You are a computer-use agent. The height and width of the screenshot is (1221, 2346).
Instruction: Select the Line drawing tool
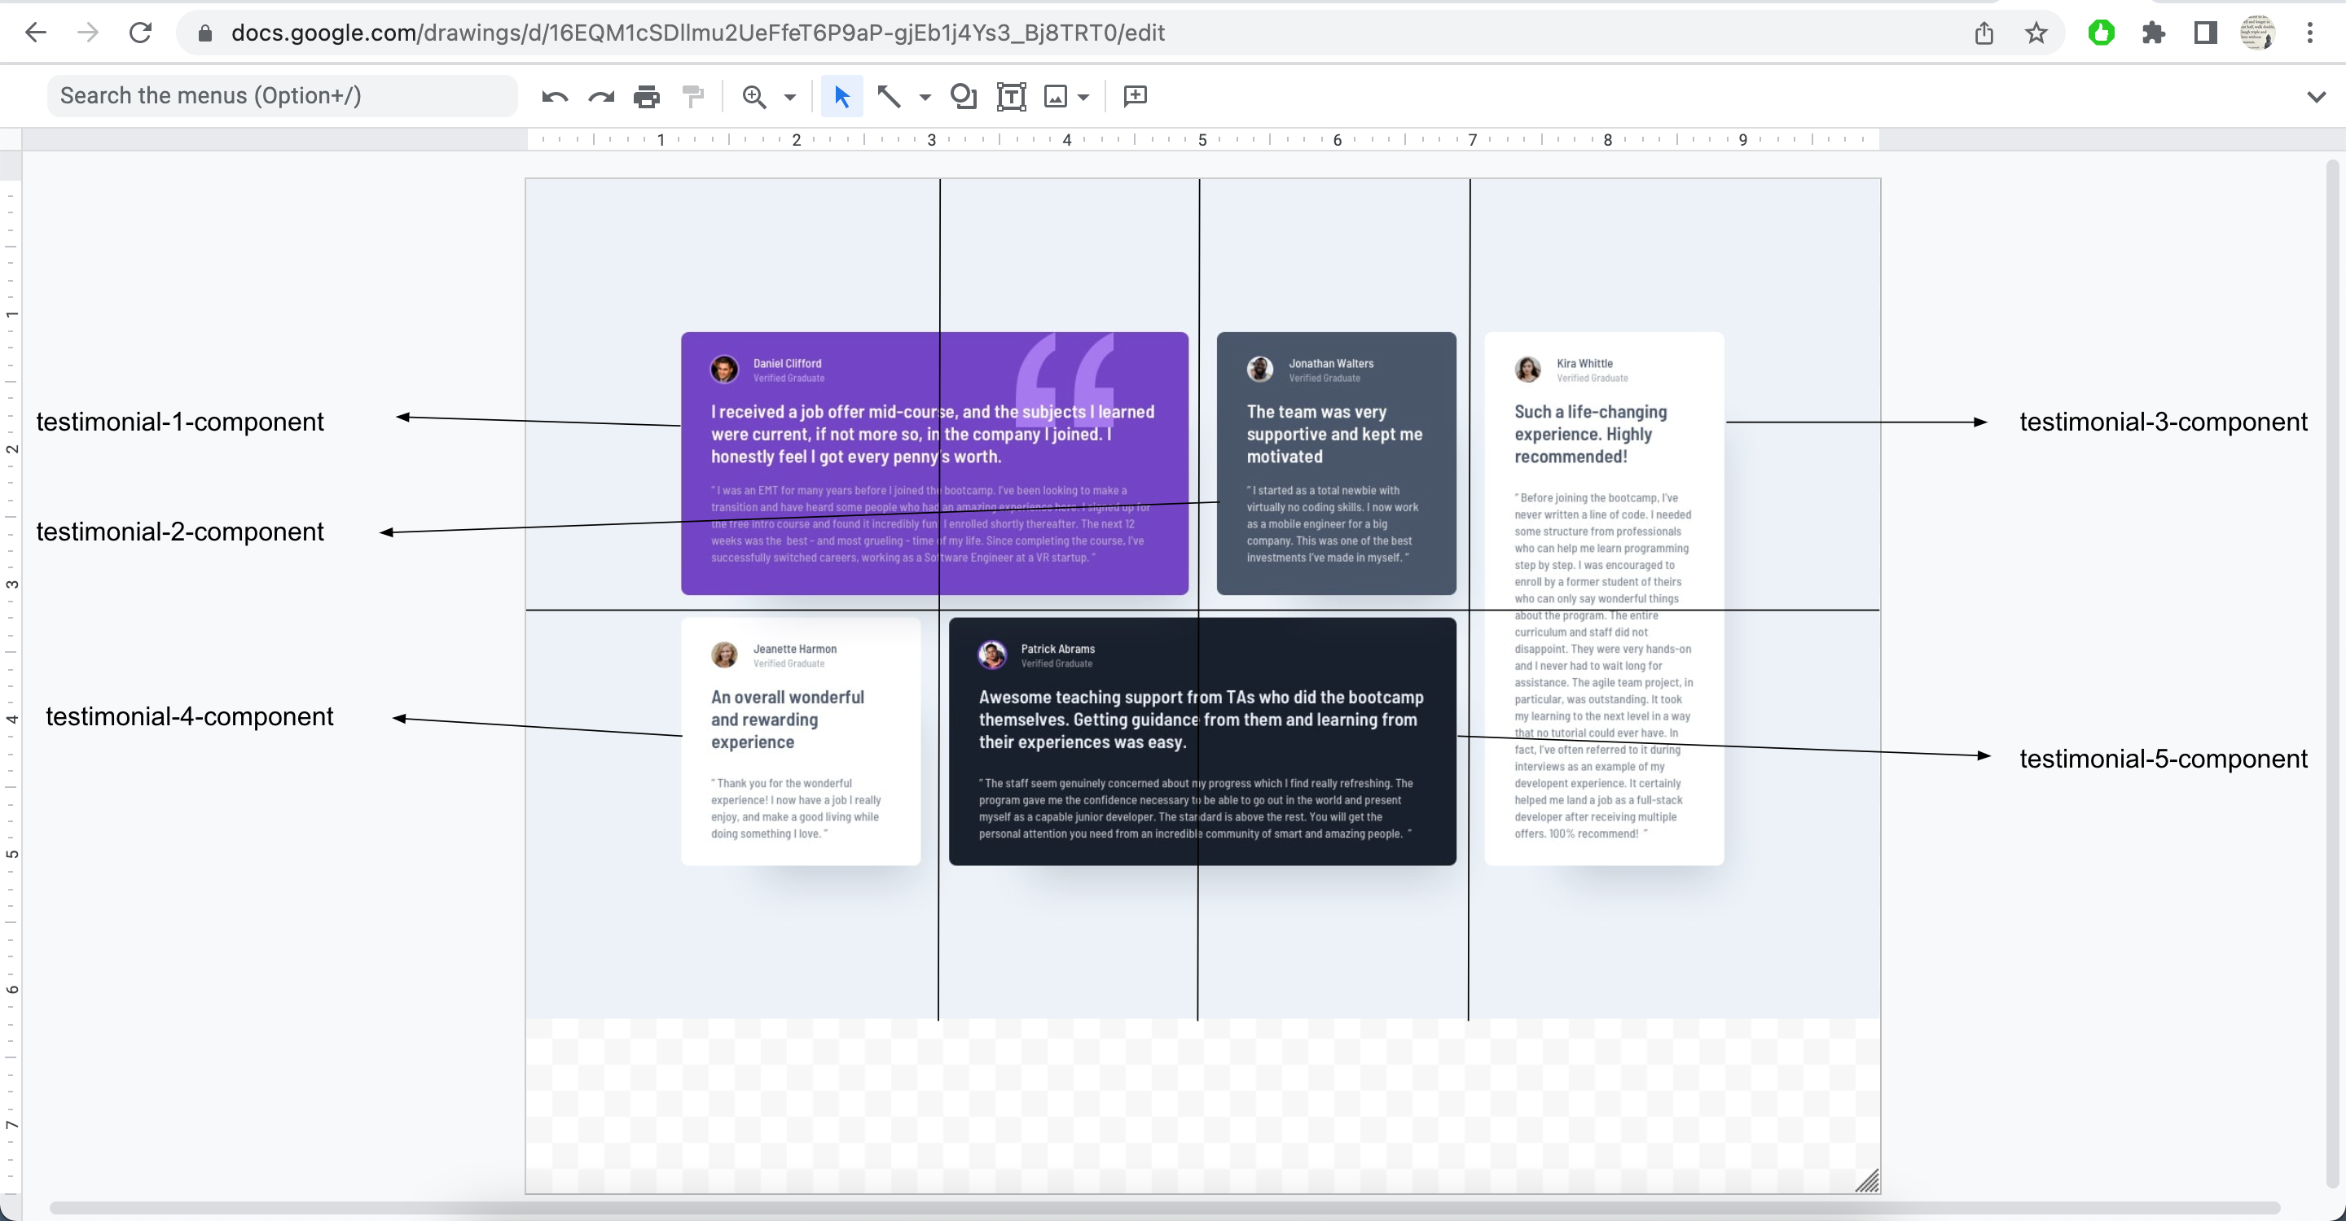(889, 96)
